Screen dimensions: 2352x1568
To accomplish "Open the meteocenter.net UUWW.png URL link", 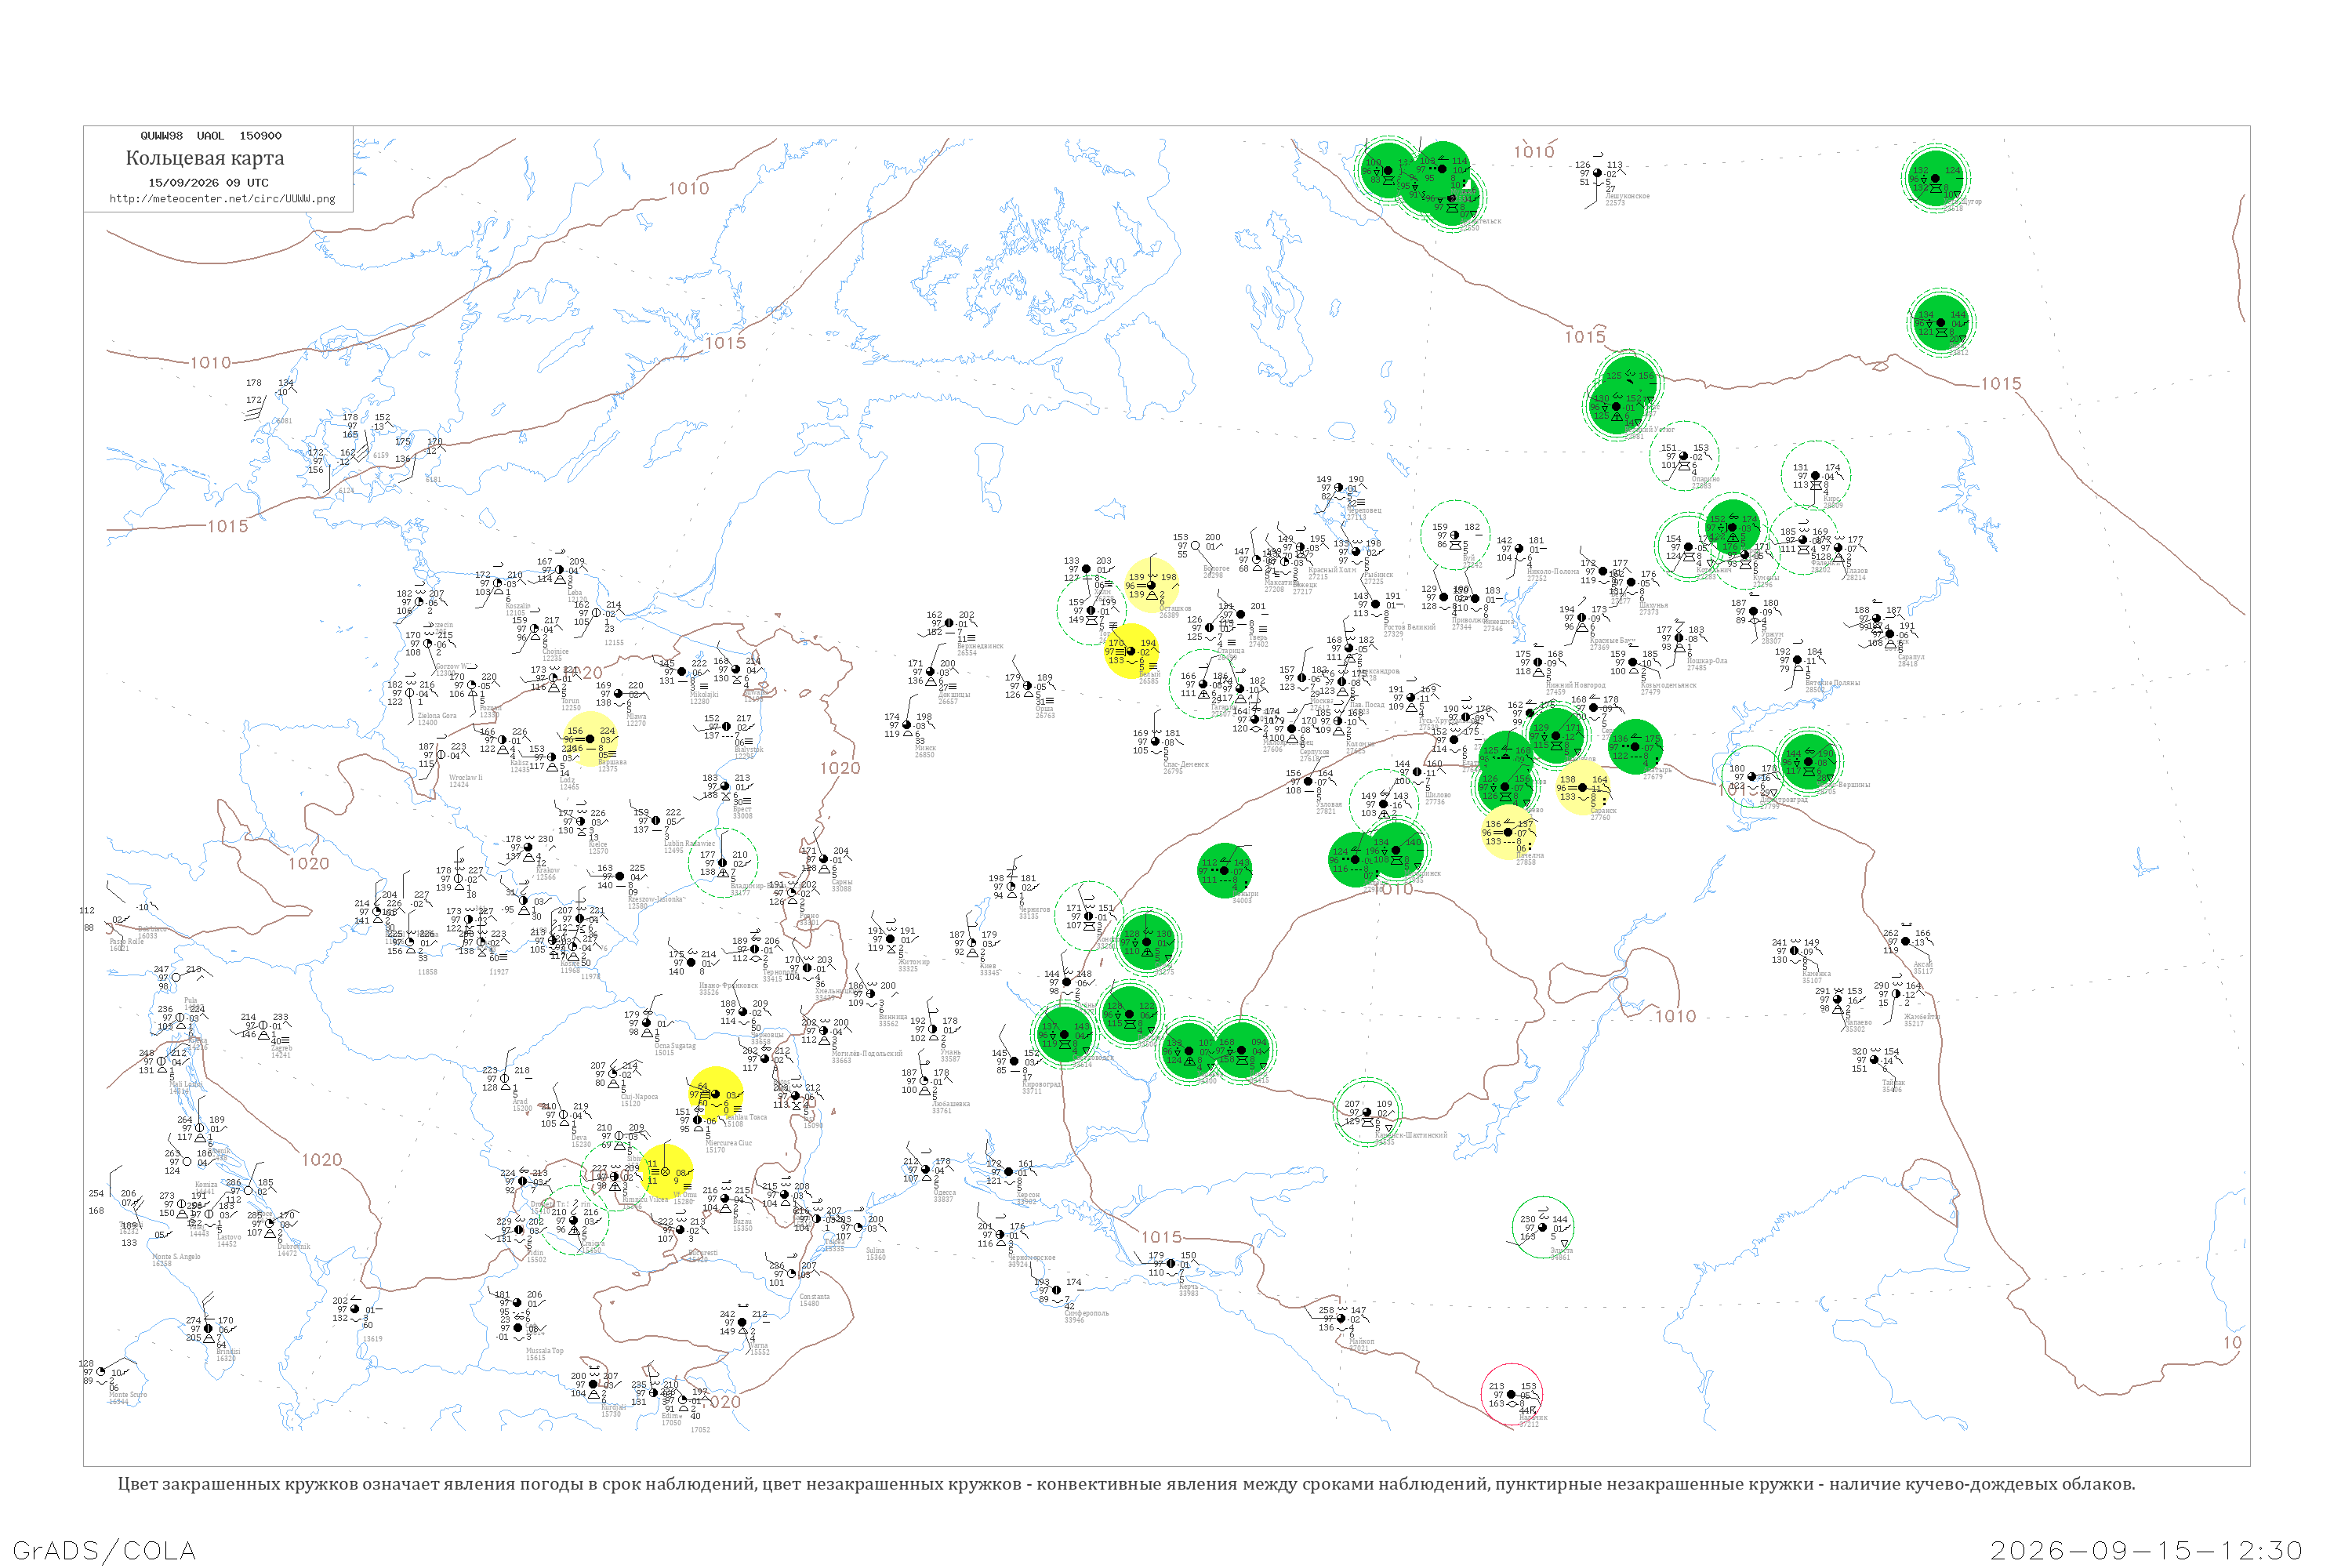I will click(222, 198).
